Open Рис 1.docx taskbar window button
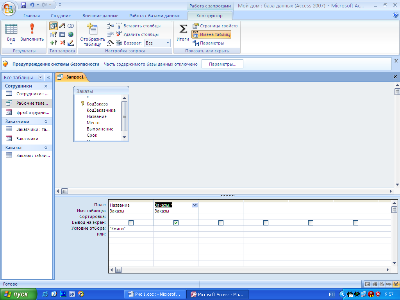400x300 pixels. pyautogui.click(x=155, y=294)
